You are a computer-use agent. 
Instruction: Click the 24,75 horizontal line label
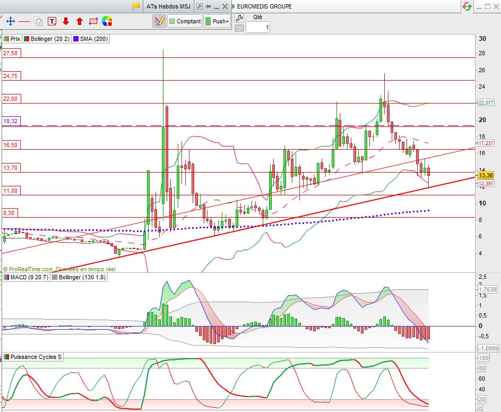point(11,76)
